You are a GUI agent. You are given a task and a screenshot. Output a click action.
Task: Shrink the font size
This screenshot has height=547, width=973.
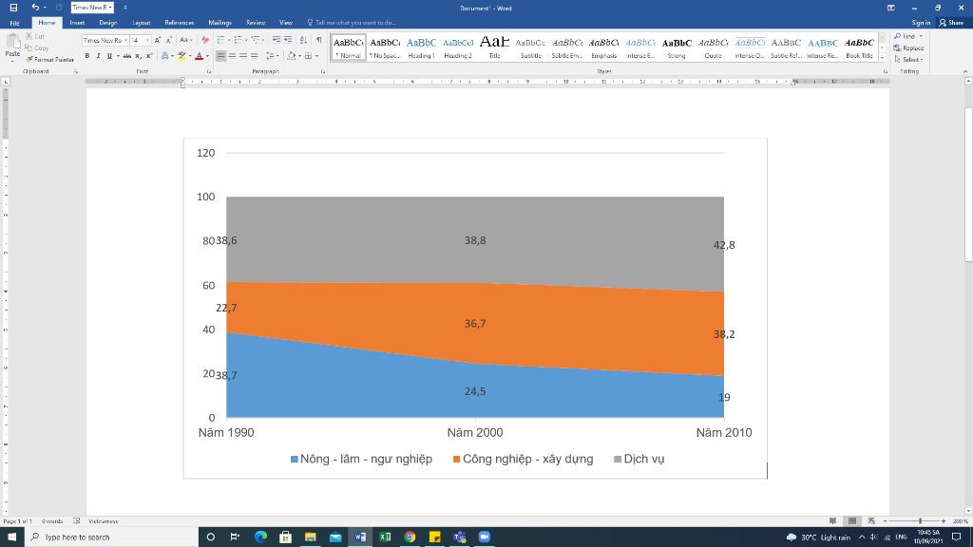(x=169, y=40)
